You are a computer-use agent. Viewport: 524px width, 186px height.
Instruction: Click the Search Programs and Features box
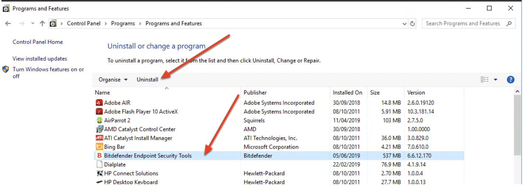(x=463, y=24)
